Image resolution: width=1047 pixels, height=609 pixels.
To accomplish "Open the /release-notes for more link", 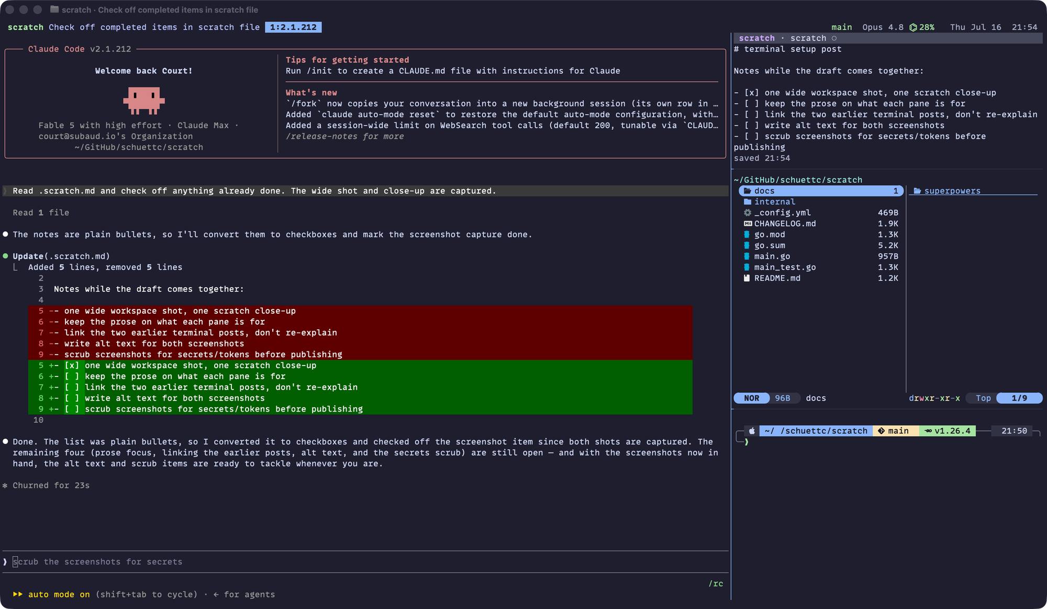I will coord(344,136).
